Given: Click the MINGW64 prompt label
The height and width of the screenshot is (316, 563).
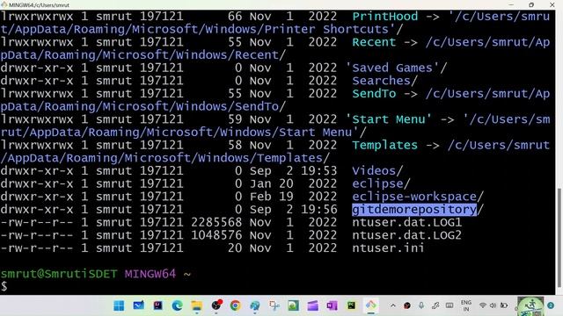Looking at the screenshot, I should click(150, 274).
